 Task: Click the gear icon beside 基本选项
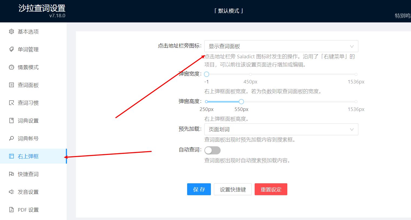(x=11, y=32)
